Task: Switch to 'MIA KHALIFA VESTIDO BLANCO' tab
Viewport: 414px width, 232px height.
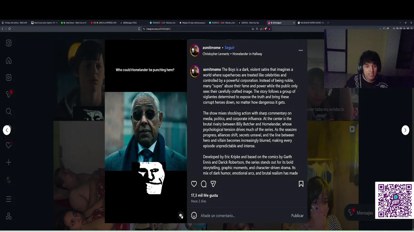Action: pyautogui.click(x=311, y=23)
